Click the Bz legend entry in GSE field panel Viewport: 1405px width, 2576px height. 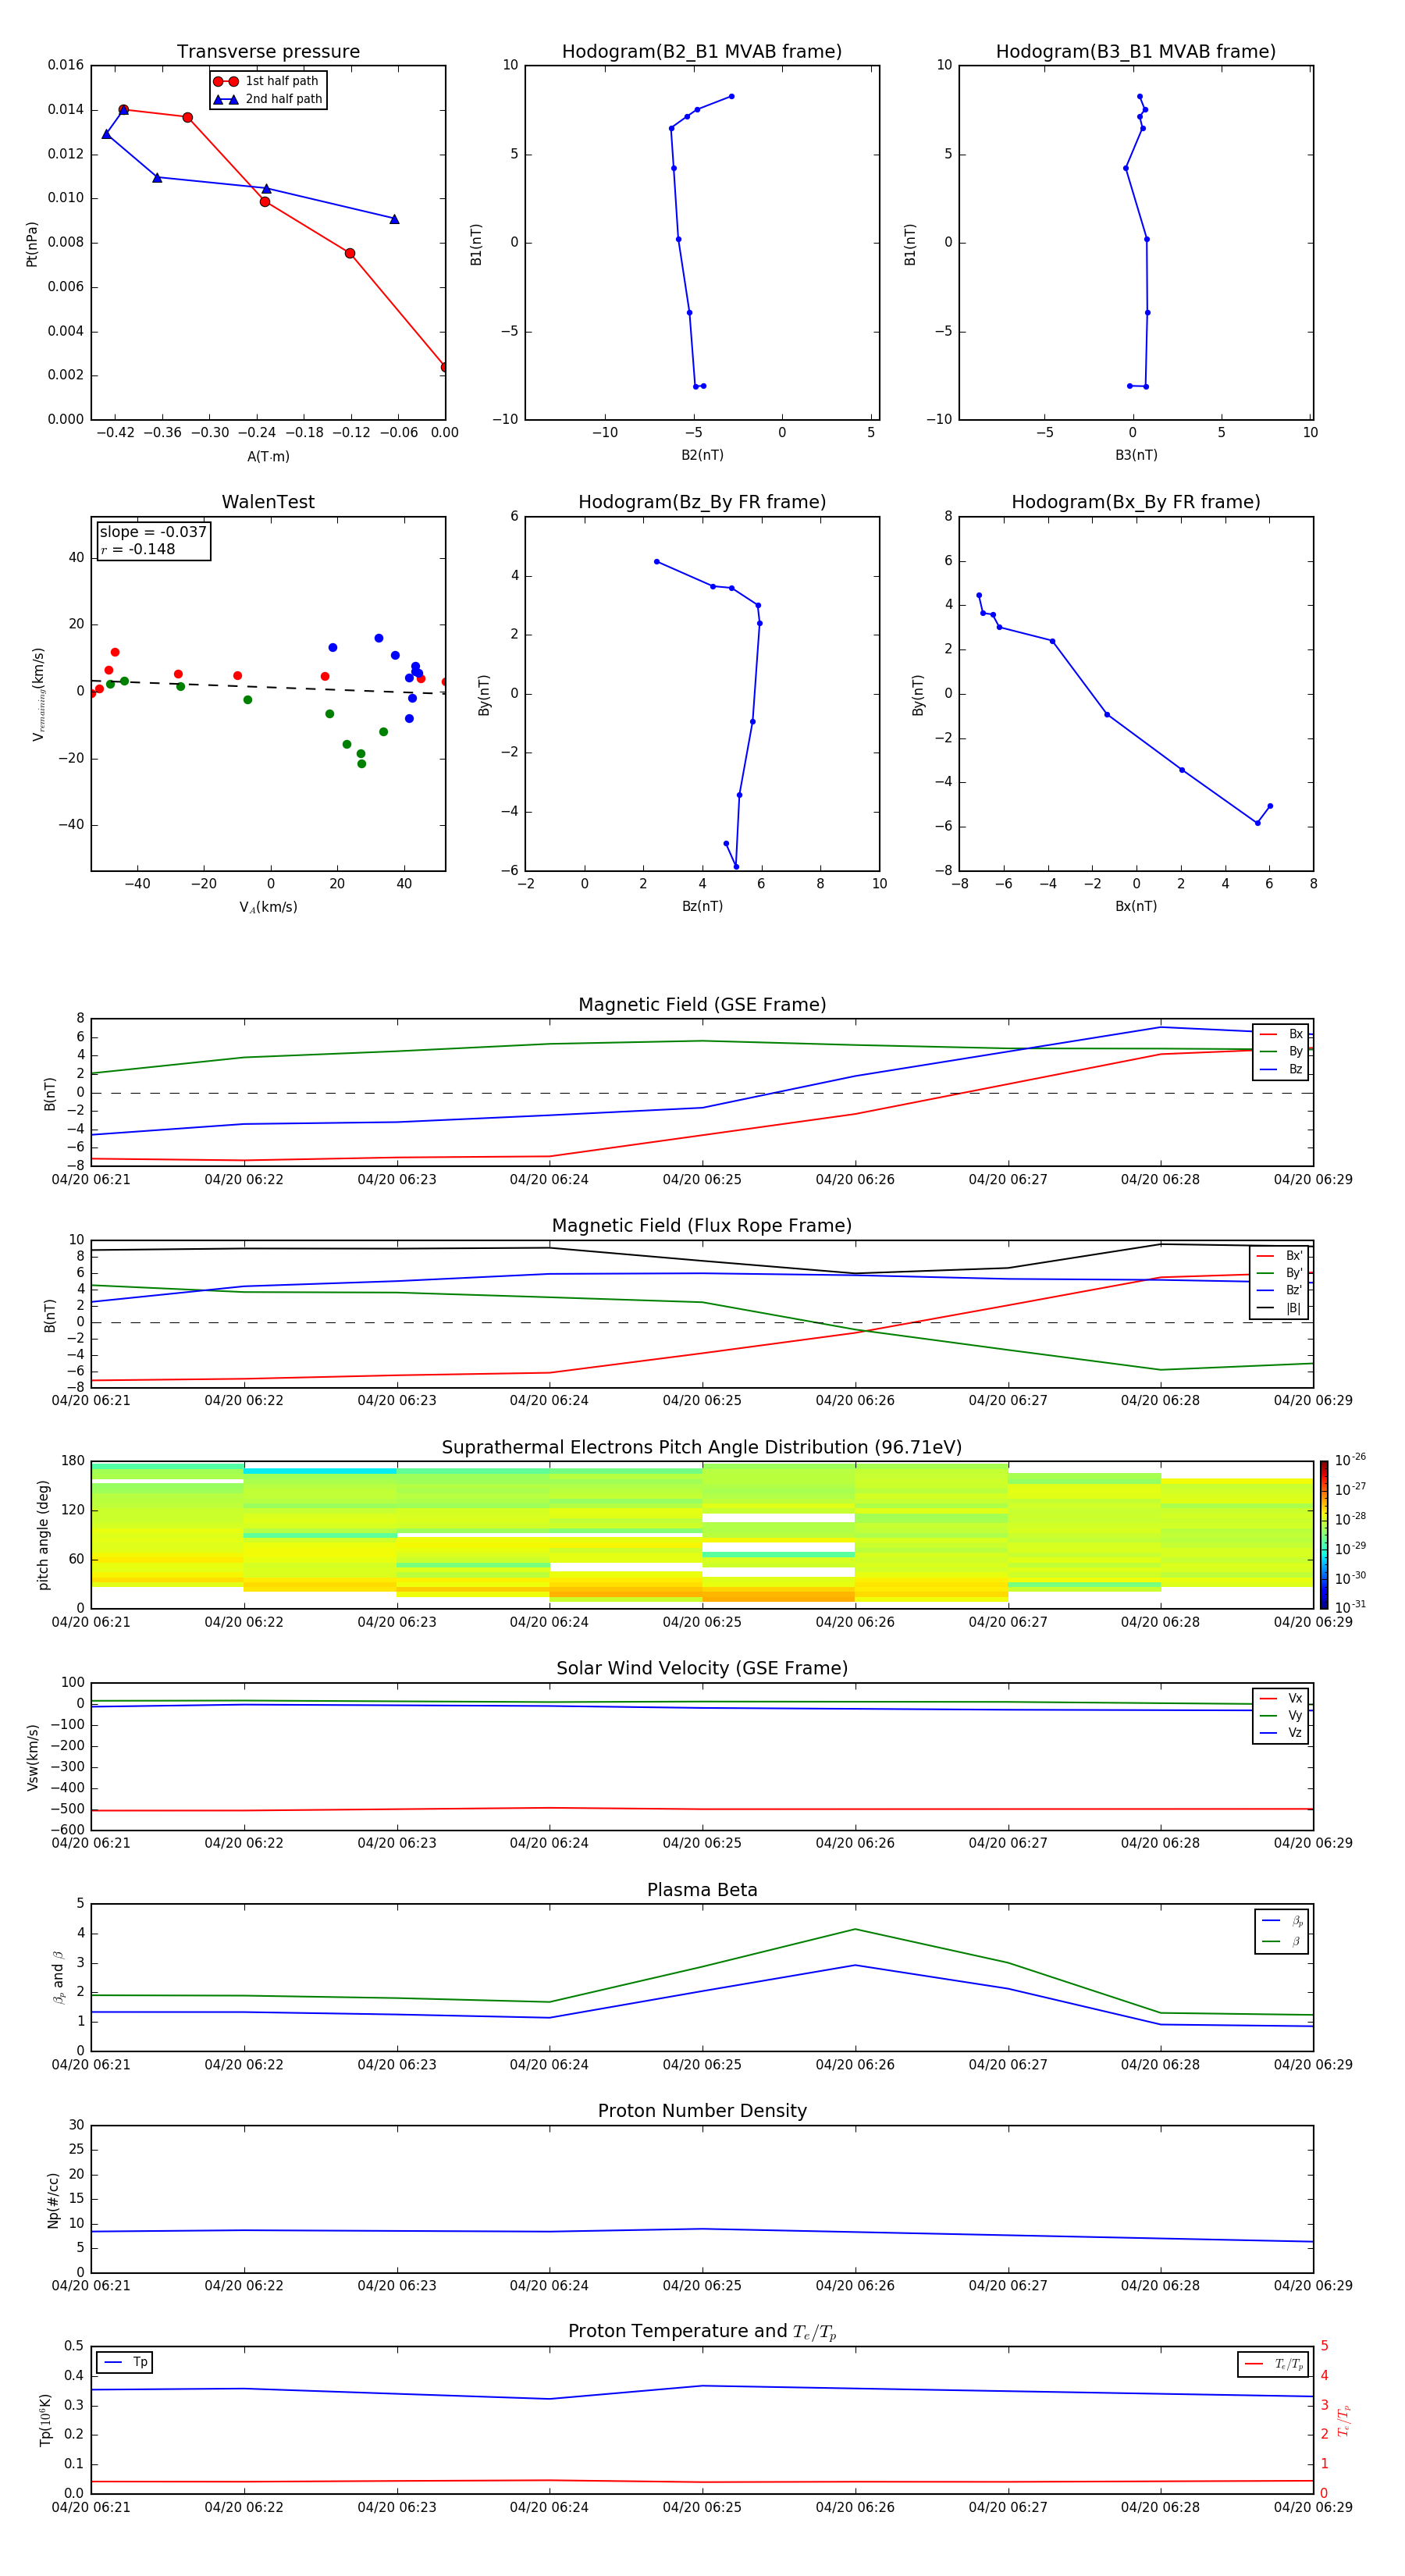[1281, 1069]
